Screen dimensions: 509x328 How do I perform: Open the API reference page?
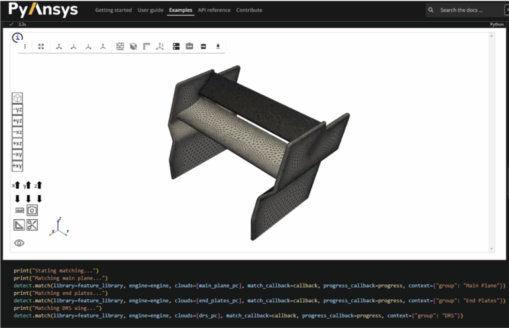(214, 10)
